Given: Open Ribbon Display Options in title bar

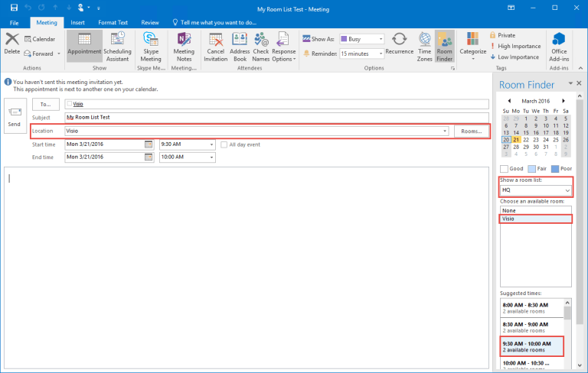Looking at the screenshot, I should click(511, 8).
